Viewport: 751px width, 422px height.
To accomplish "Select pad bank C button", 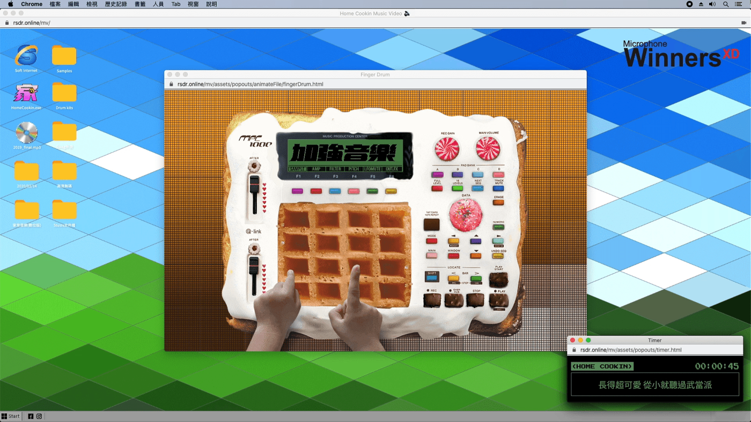I will [477, 175].
